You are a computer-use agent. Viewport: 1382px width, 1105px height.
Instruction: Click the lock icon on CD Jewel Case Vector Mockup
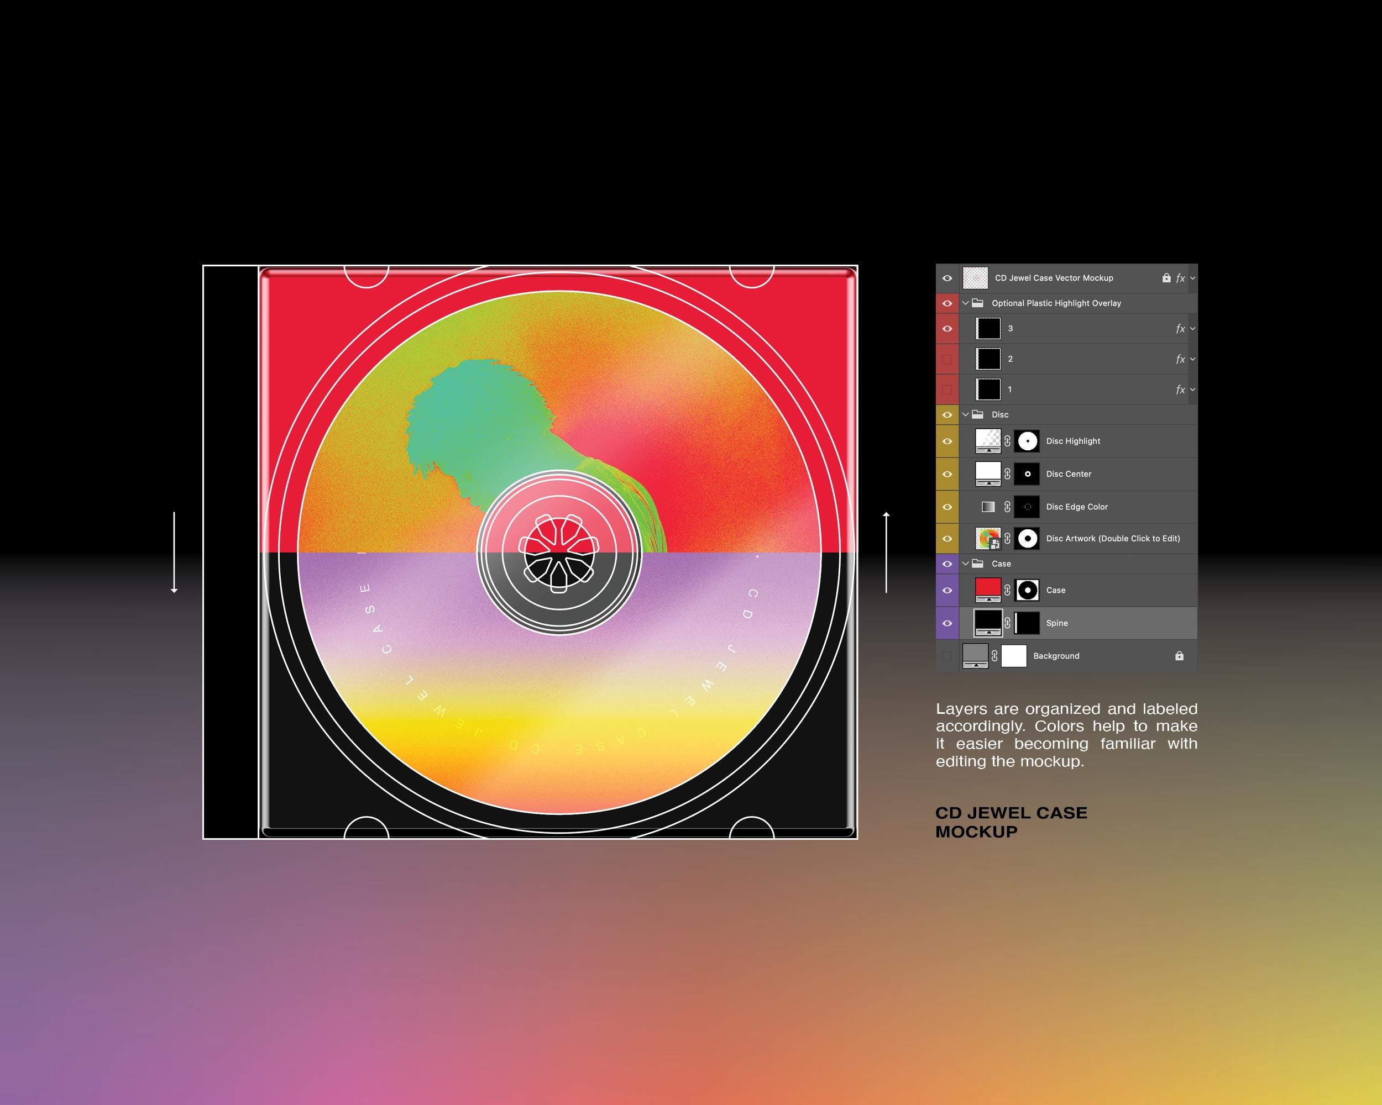pyautogui.click(x=1165, y=278)
